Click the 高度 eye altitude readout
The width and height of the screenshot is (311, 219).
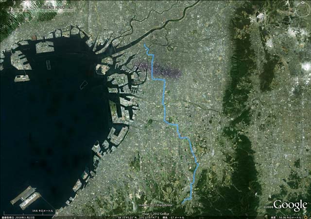pyautogui.click(x=287, y=218)
